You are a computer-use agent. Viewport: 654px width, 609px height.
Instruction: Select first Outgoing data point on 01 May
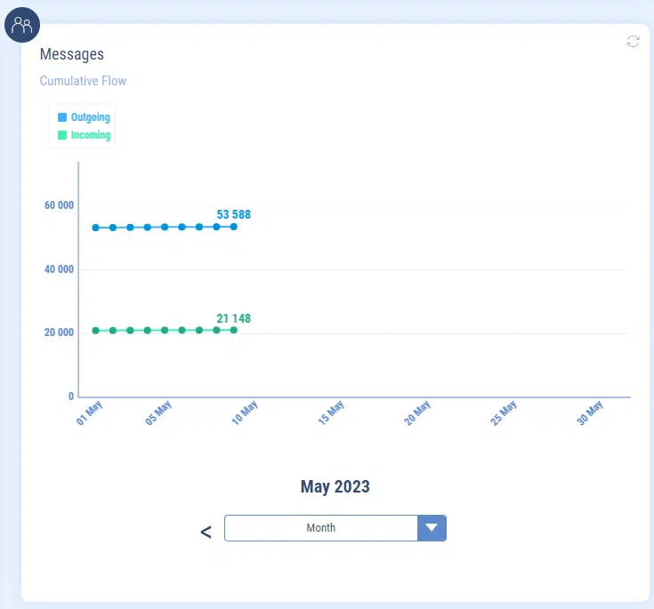click(x=96, y=228)
